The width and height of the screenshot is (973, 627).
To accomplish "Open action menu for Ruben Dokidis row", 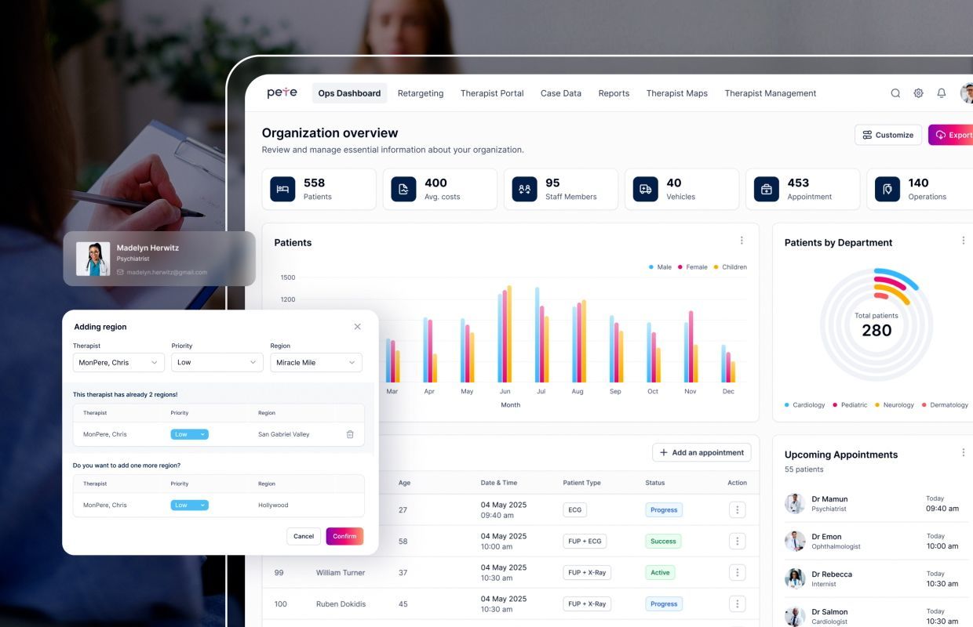I will point(737,603).
